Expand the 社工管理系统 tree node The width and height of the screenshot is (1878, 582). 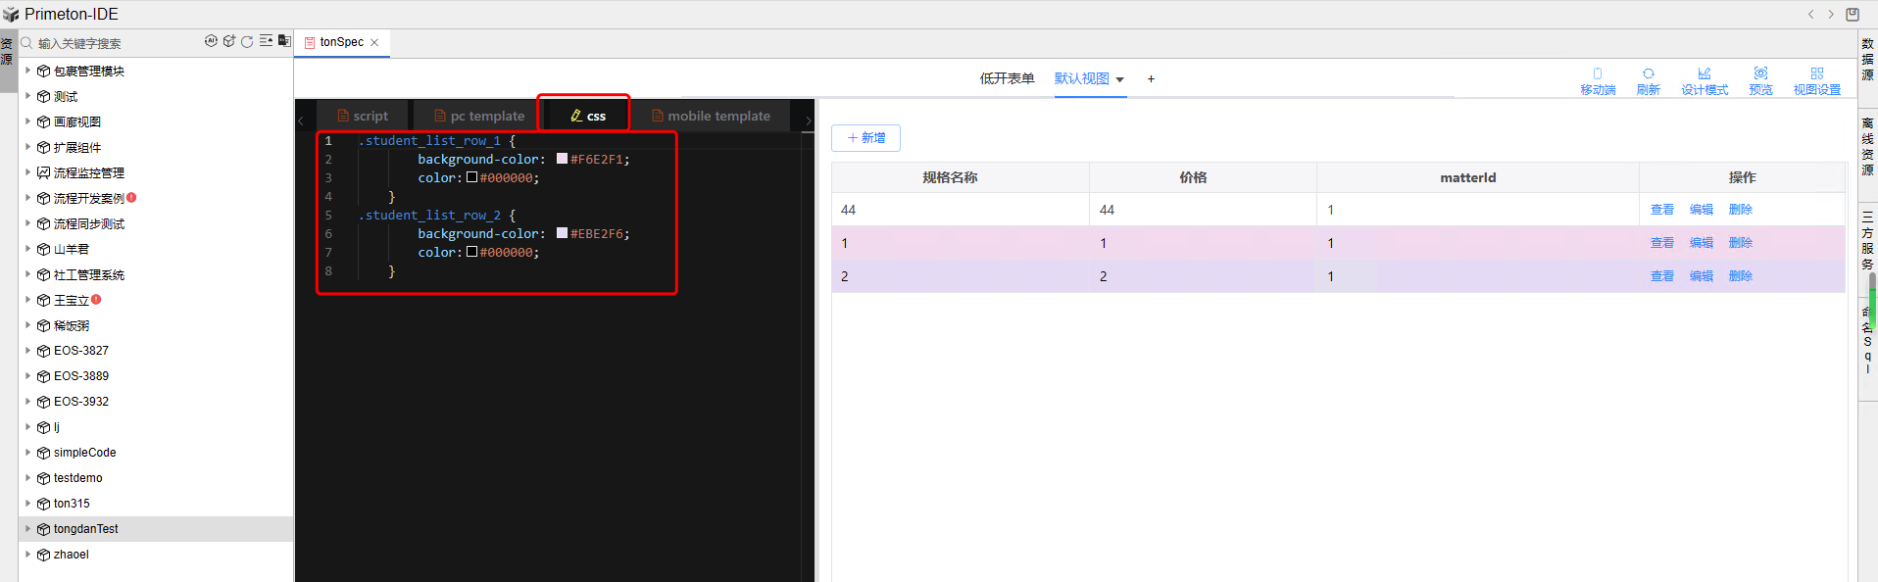27,275
